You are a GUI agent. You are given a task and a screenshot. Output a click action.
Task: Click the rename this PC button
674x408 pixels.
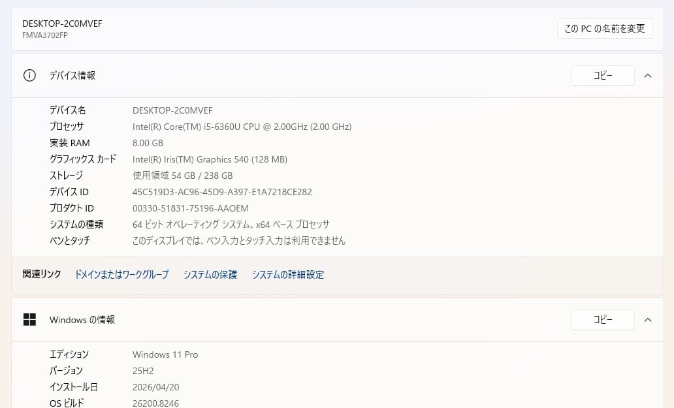(605, 29)
